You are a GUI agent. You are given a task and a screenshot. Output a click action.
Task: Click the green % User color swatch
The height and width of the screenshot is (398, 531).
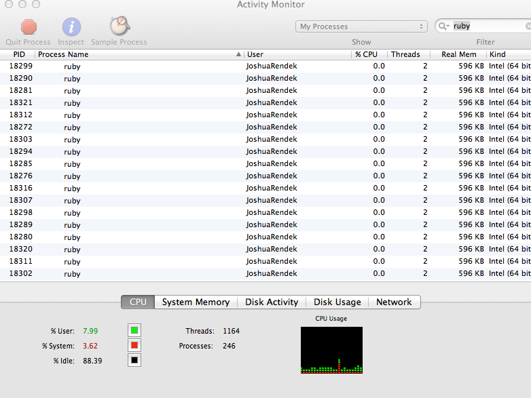134,330
